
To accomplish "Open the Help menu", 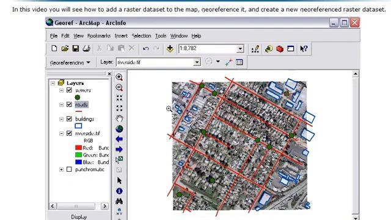I will click(x=196, y=36).
